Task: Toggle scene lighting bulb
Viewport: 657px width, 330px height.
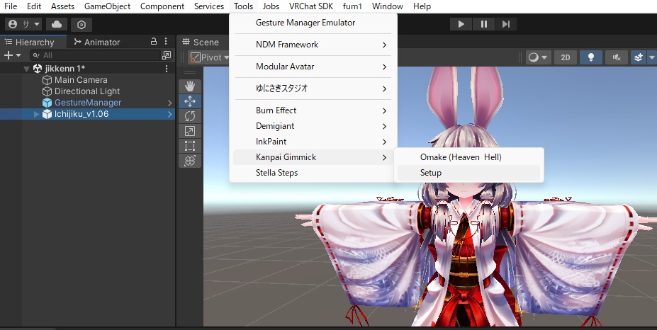Action: point(591,57)
